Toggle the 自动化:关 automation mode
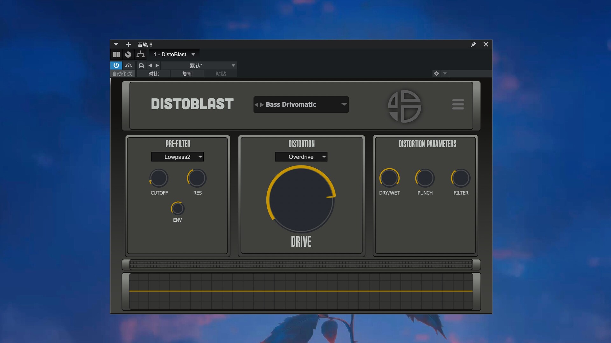 tap(123, 74)
